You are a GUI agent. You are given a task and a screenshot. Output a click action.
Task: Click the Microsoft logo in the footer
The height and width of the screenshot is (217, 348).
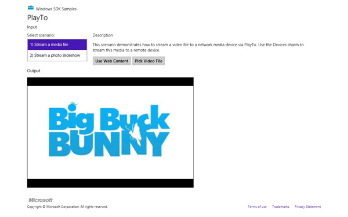41,200
